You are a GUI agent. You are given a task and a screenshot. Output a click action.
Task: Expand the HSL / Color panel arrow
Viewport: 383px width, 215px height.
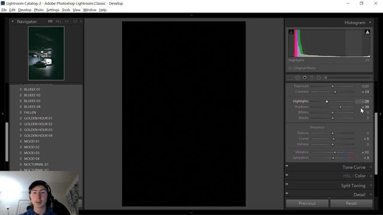[371, 176]
